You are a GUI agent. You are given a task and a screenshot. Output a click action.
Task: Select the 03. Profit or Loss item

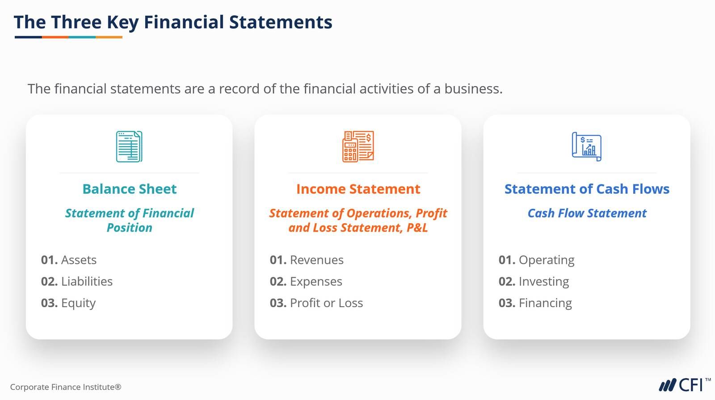click(x=316, y=303)
